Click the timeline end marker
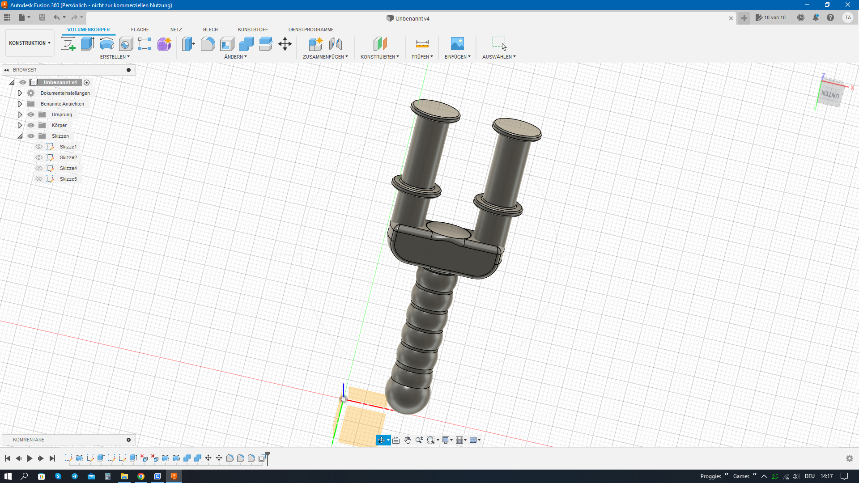The height and width of the screenshot is (483, 859). coord(268,458)
